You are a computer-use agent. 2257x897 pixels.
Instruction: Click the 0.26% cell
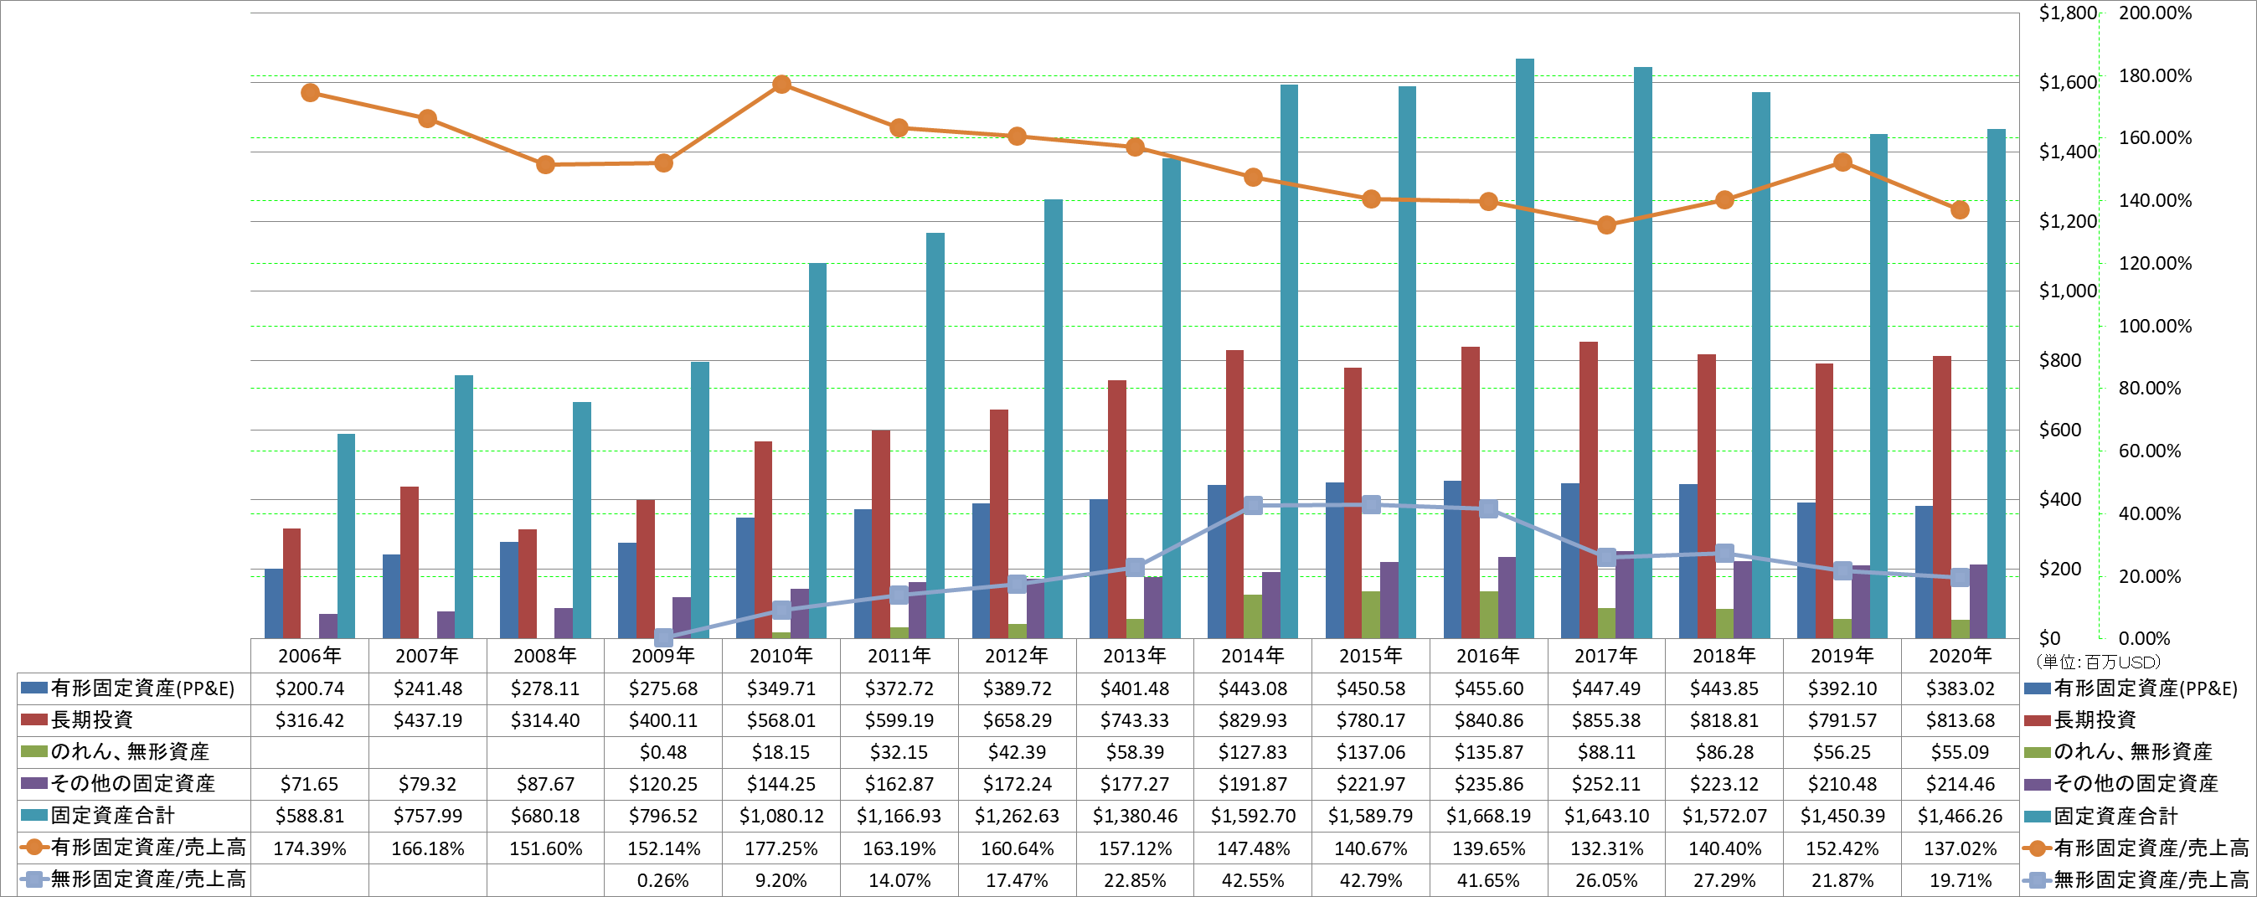click(x=663, y=879)
